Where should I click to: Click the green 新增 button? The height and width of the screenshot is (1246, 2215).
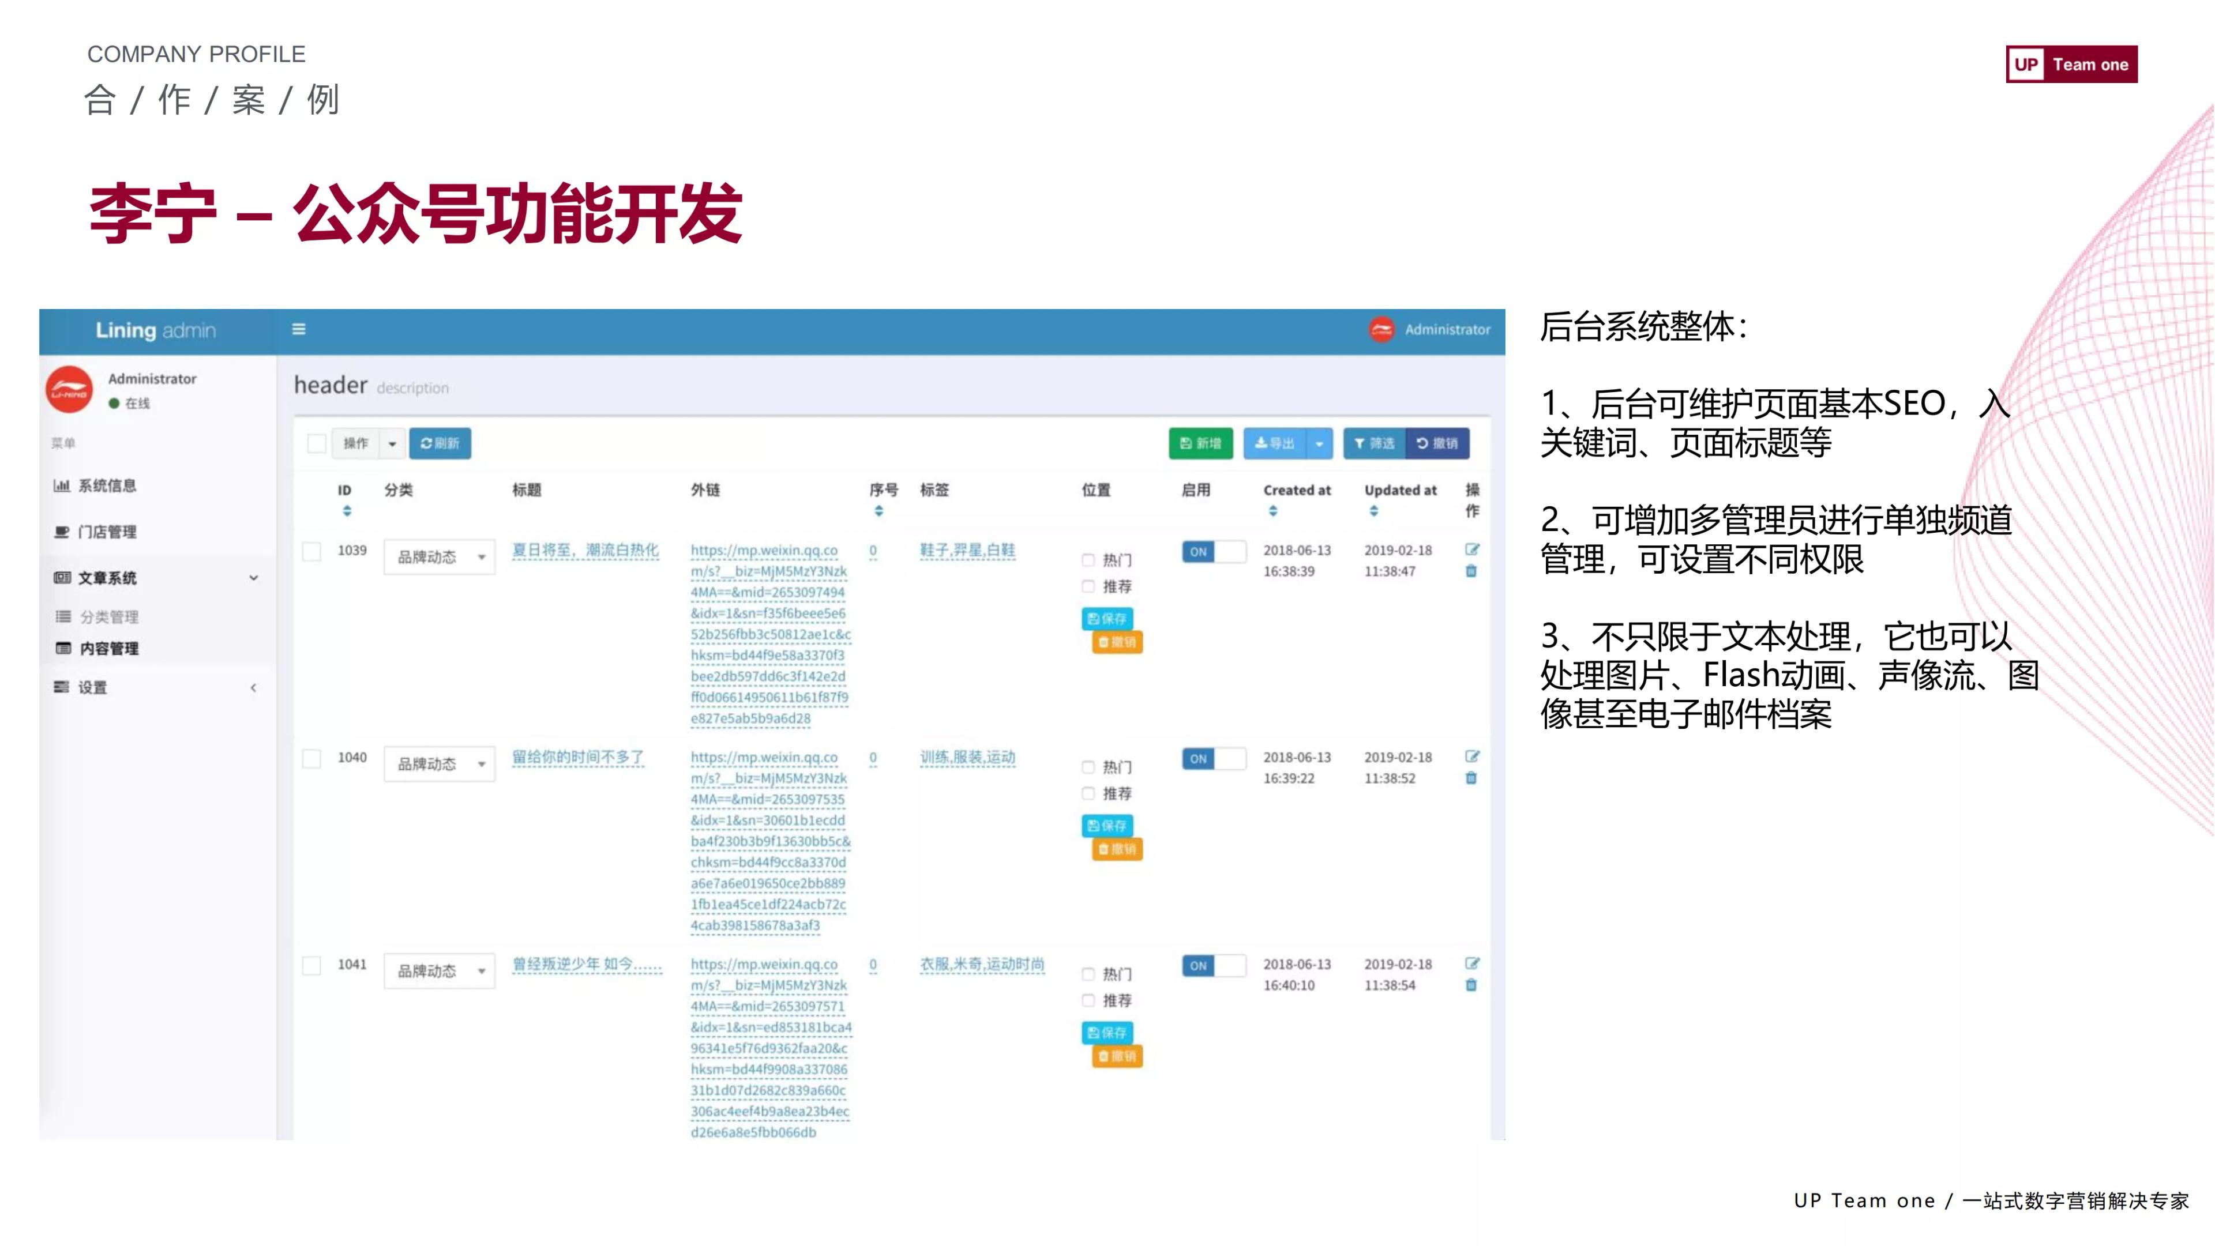1200,443
